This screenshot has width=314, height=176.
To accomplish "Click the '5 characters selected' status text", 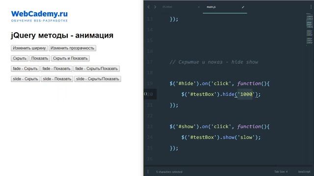I will [169, 172].
